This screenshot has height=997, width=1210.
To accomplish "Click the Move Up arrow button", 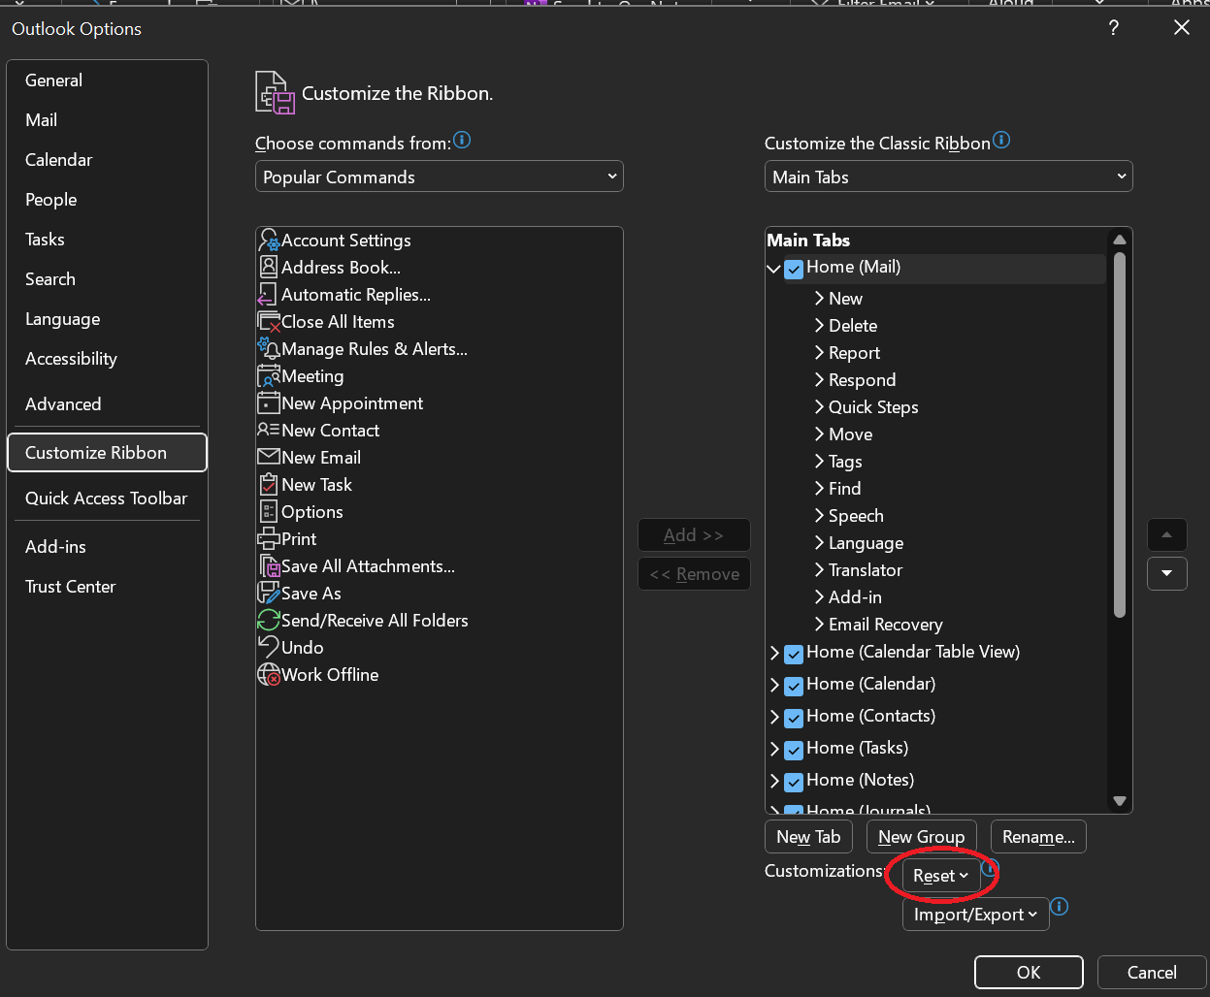I will point(1167,534).
